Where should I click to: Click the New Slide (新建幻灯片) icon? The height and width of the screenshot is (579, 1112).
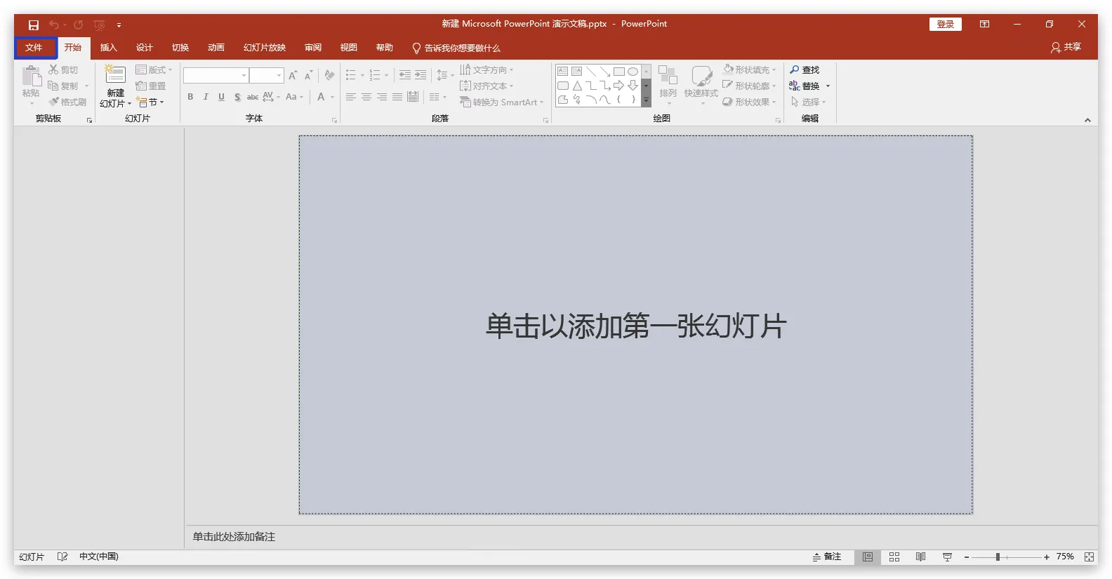115,76
